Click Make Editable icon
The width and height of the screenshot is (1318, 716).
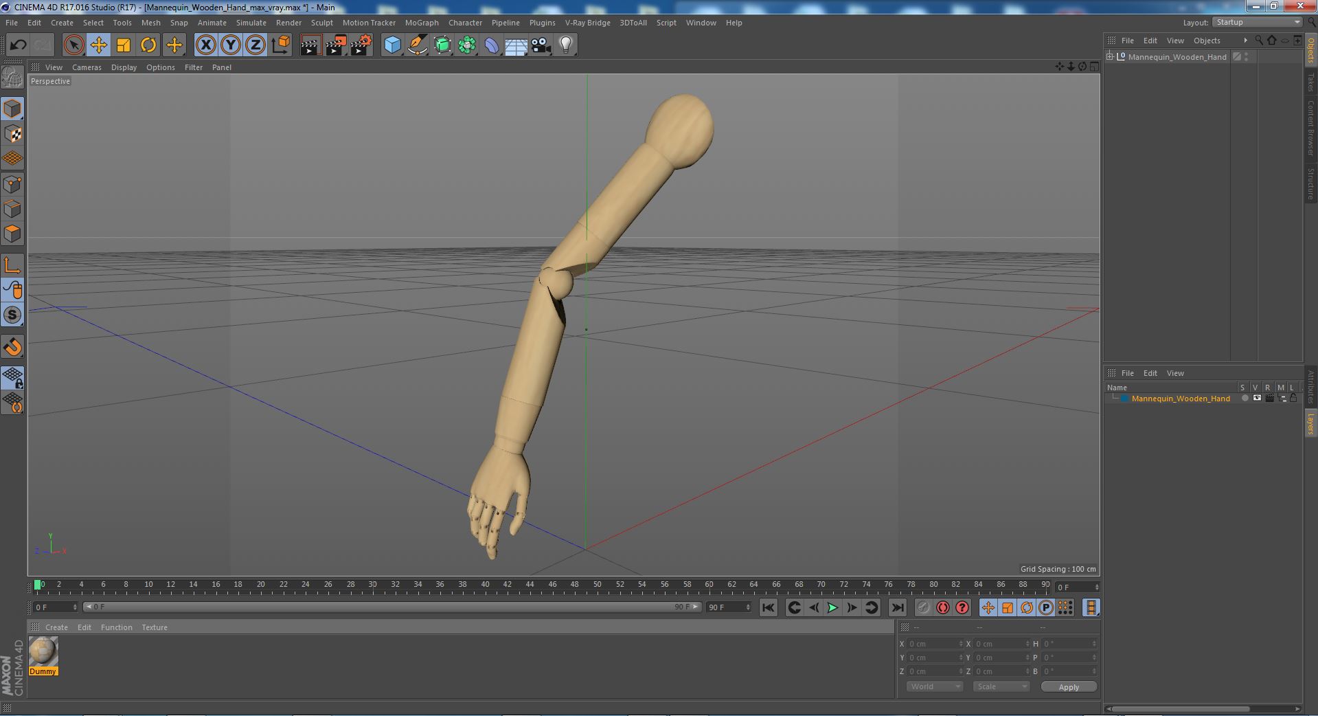click(12, 77)
